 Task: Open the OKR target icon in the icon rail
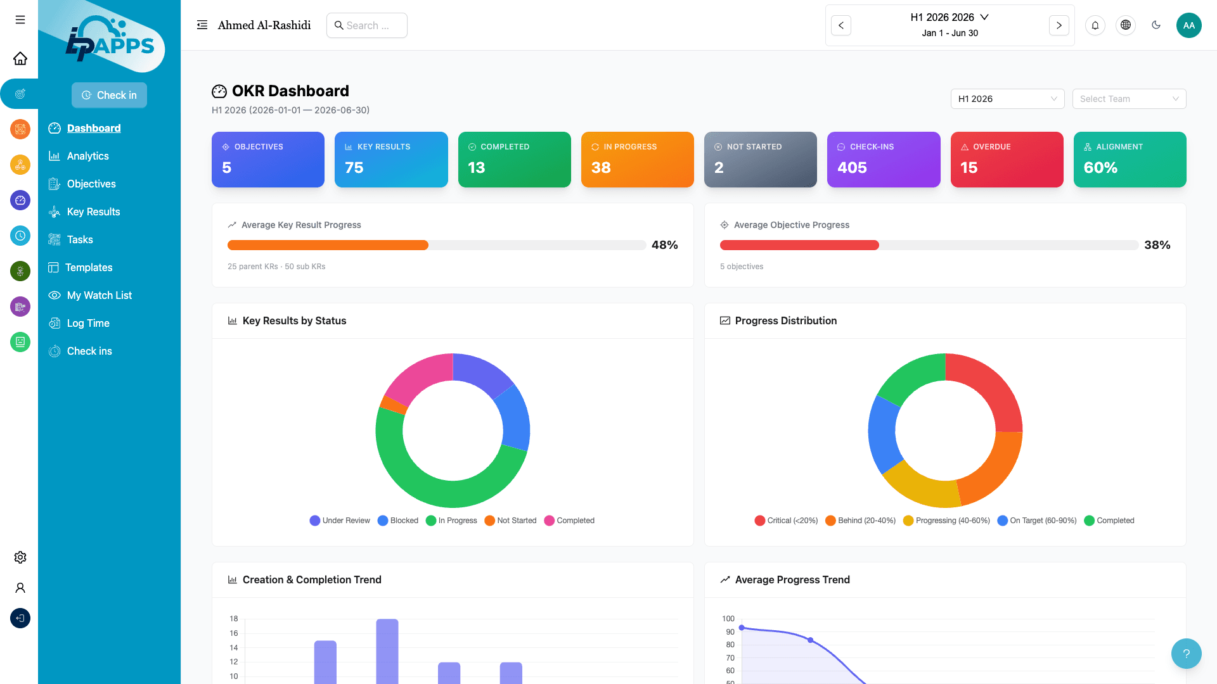click(x=20, y=94)
